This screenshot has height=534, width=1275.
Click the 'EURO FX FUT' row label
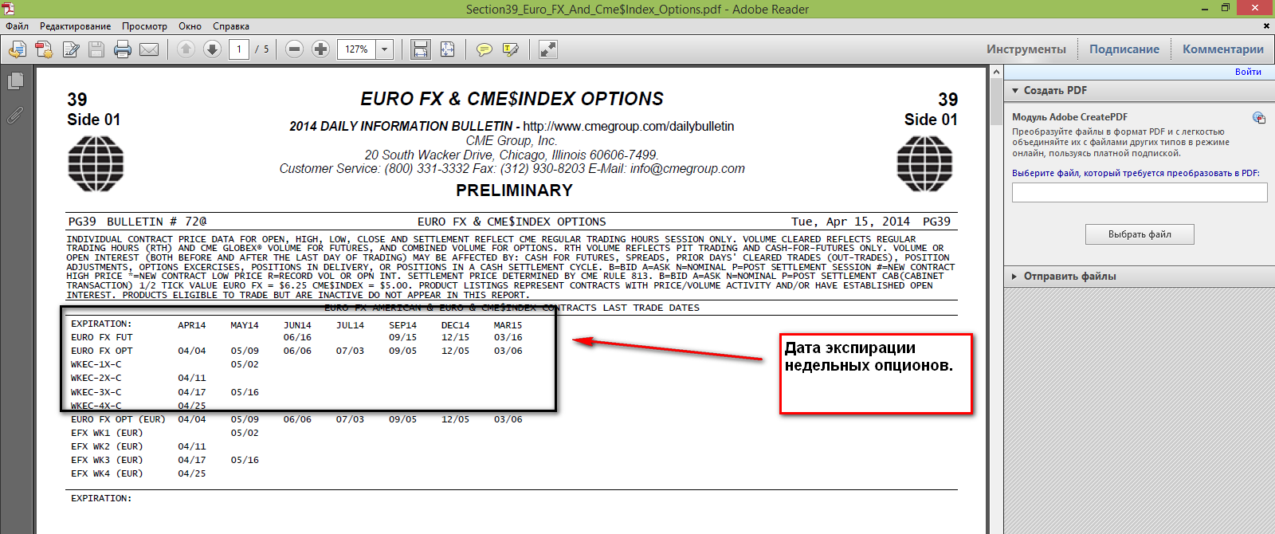(x=102, y=337)
